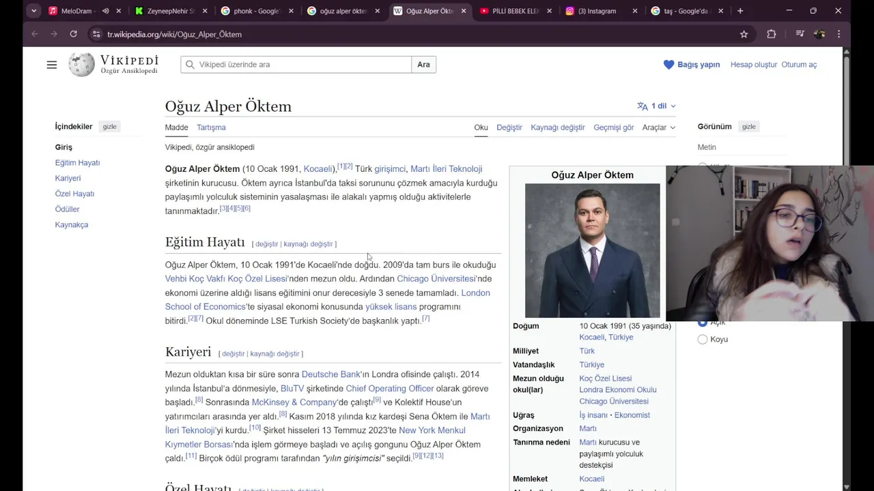Jump to Ödüller in contents
The height and width of the screenshot is (491, 874).
click(67, 209)
